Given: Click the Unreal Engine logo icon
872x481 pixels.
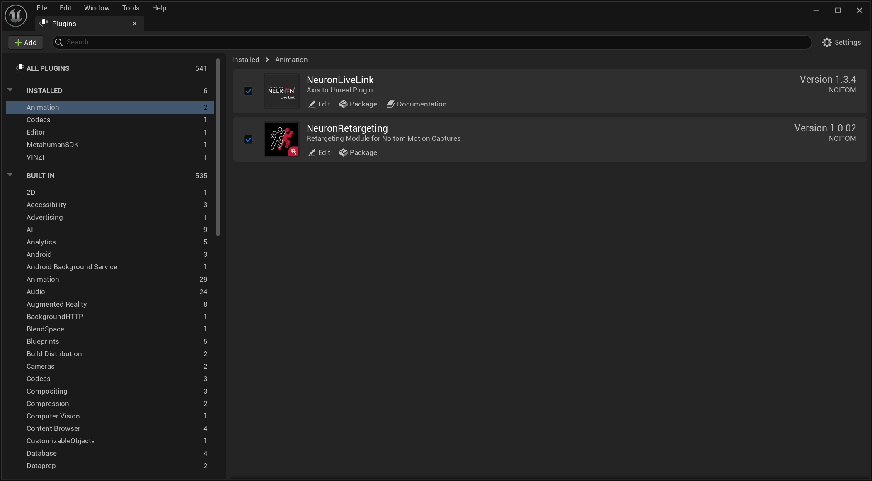Looking at the screenshot, I should (x=16, y=16).
